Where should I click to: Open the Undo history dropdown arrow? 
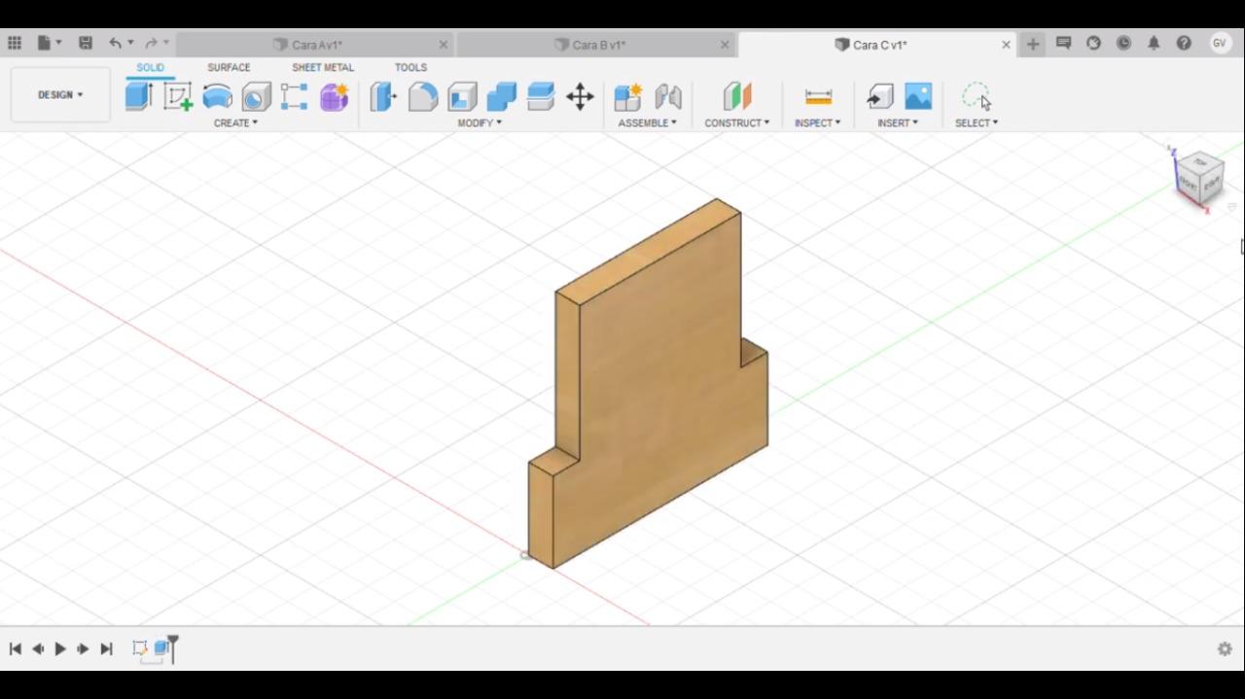point(130,44)
